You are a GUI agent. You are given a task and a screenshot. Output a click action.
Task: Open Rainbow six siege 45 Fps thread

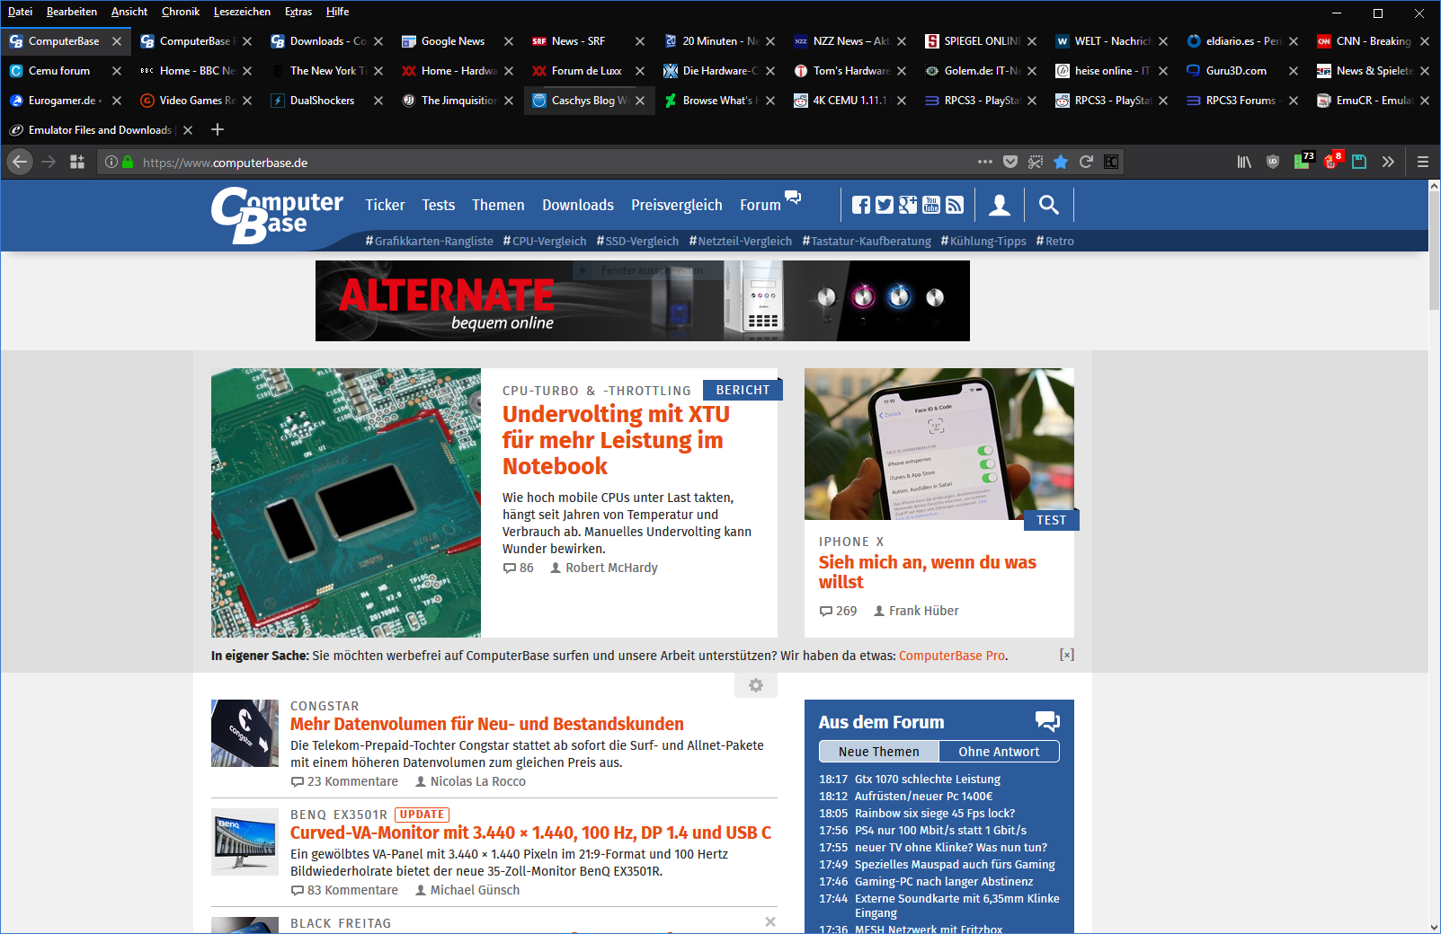(x=934, y=813)
